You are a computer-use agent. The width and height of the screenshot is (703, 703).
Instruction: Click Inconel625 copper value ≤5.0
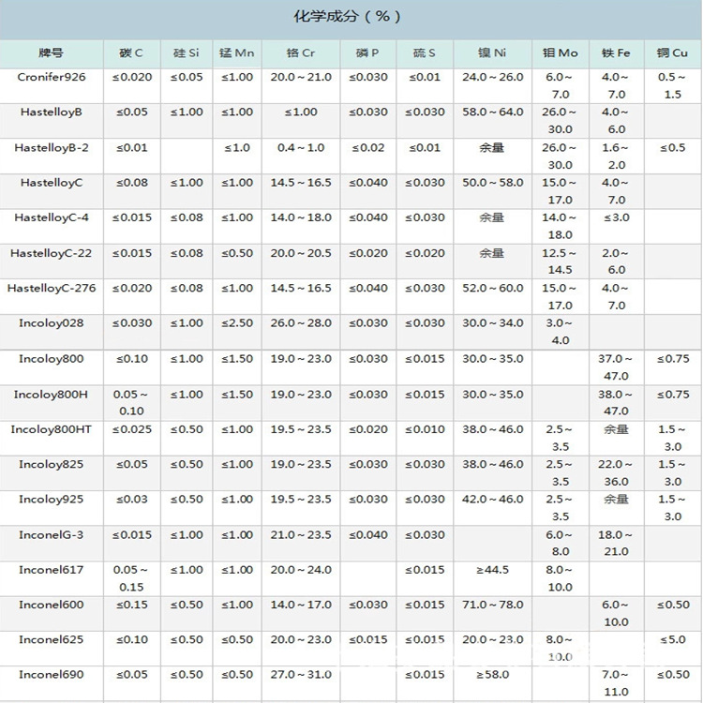672,640
